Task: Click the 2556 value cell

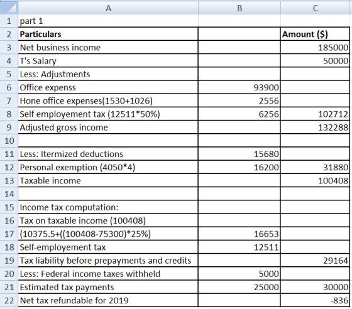Action: point(239,100)
